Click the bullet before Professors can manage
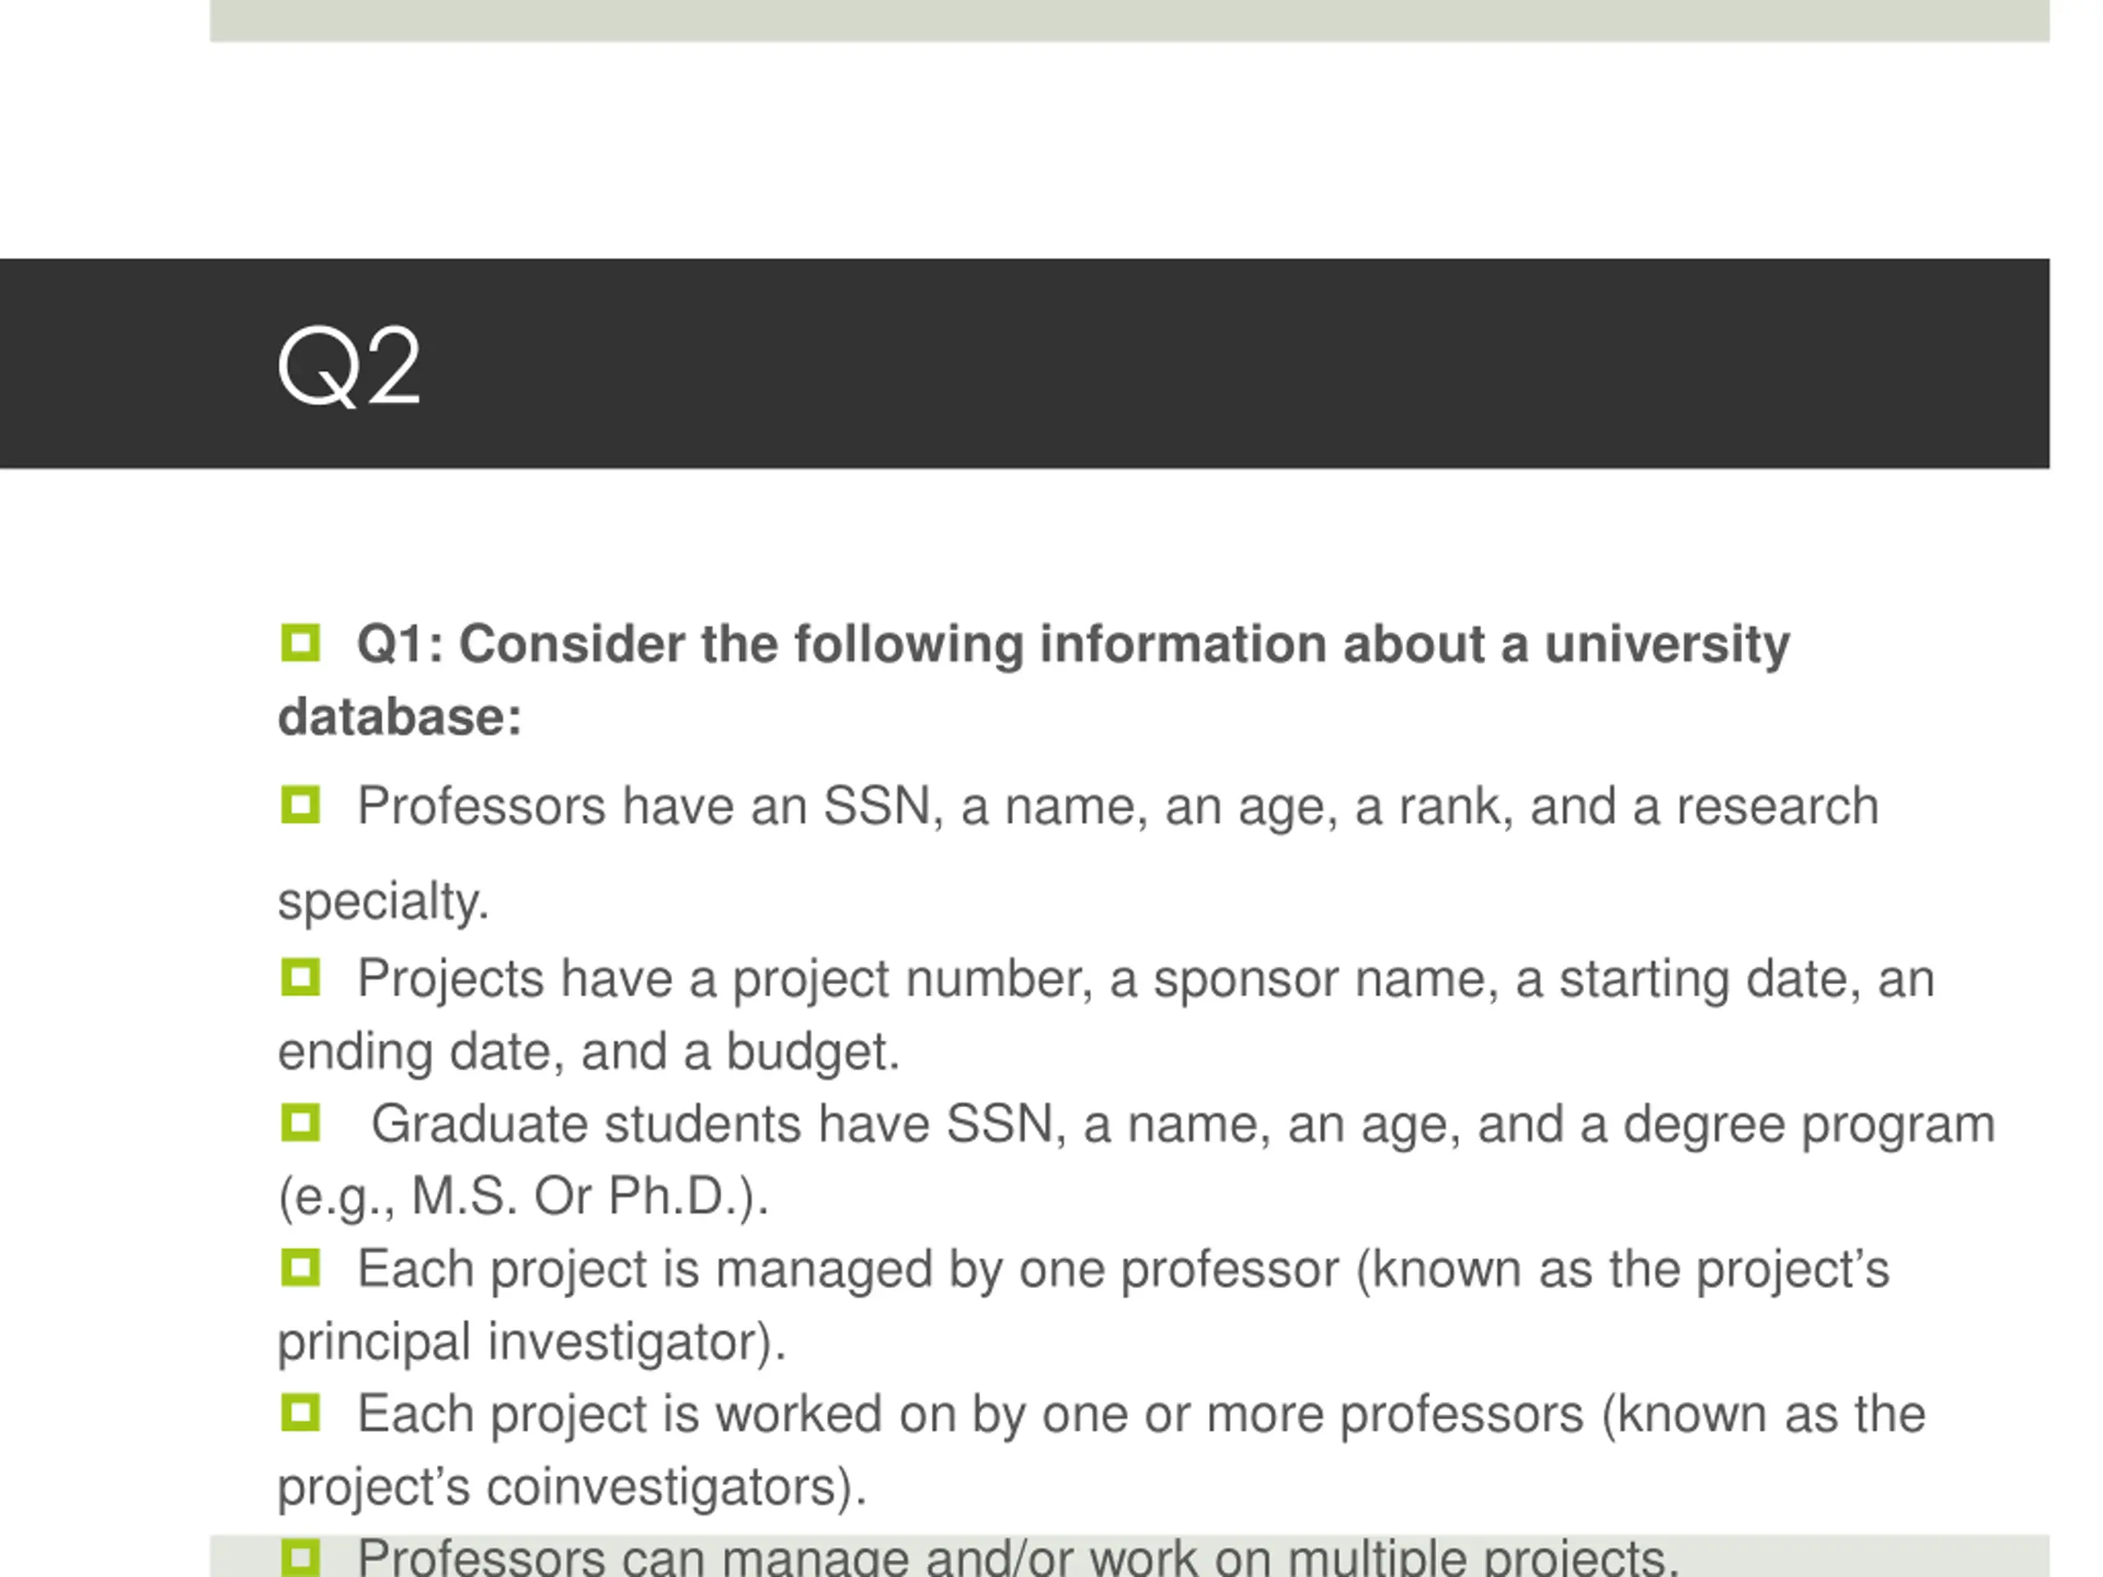This screenshot has height=1577, width=2103. tap(301, 1557)
